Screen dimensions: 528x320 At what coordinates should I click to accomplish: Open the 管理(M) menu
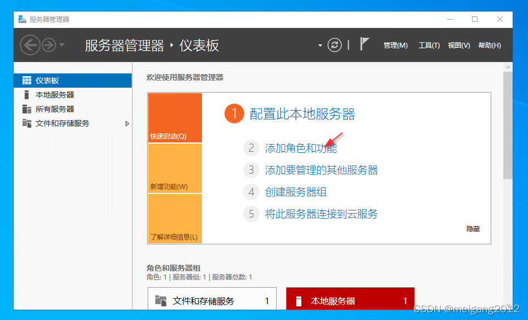395,45
